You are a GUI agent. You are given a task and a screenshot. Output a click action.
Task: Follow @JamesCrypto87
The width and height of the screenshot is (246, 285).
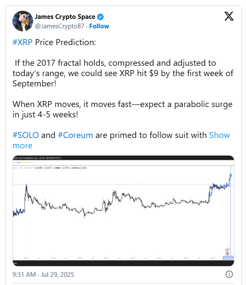pyautogui.click(x=99, y=26)
